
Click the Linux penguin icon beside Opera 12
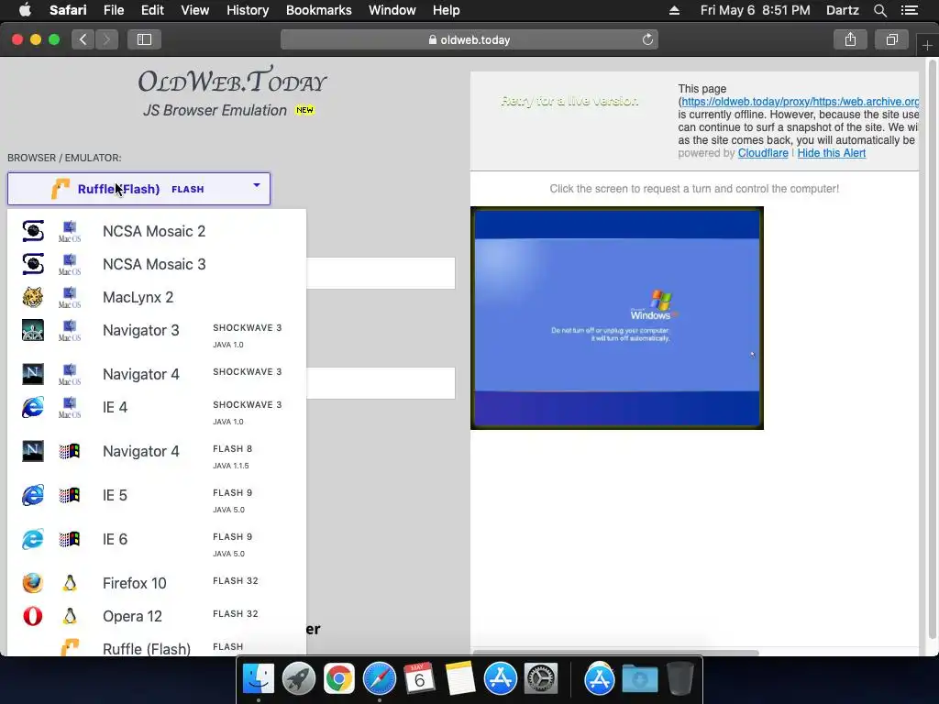tap(70, 616)
